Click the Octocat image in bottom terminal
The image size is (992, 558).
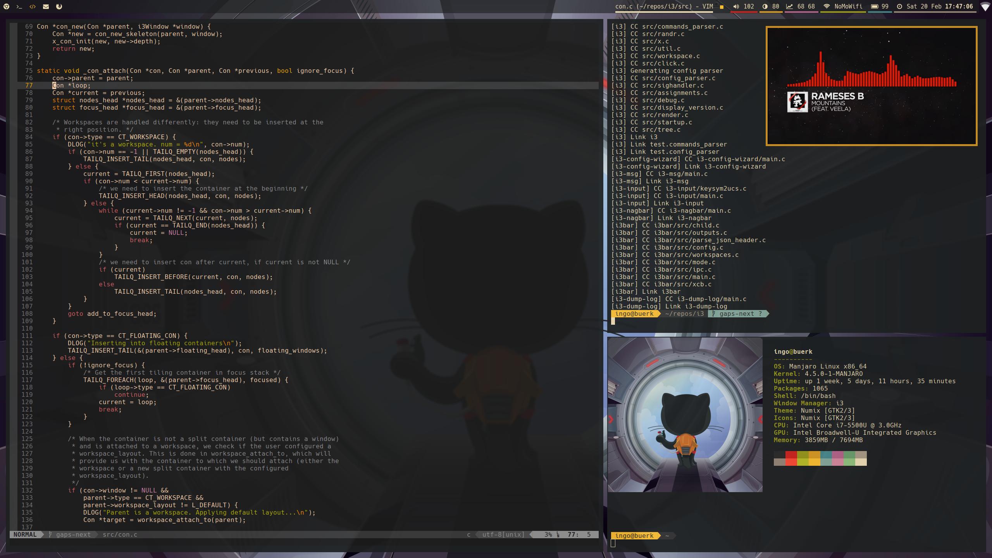tap(685, 415)
